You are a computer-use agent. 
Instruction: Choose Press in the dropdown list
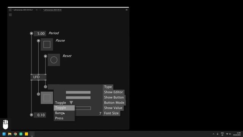[64, 118]
